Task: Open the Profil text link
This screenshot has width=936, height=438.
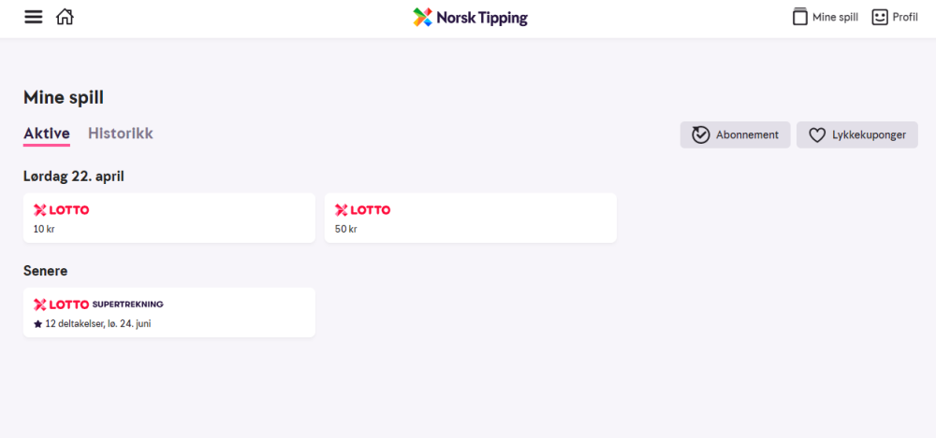Action: [x=905, y=17]
